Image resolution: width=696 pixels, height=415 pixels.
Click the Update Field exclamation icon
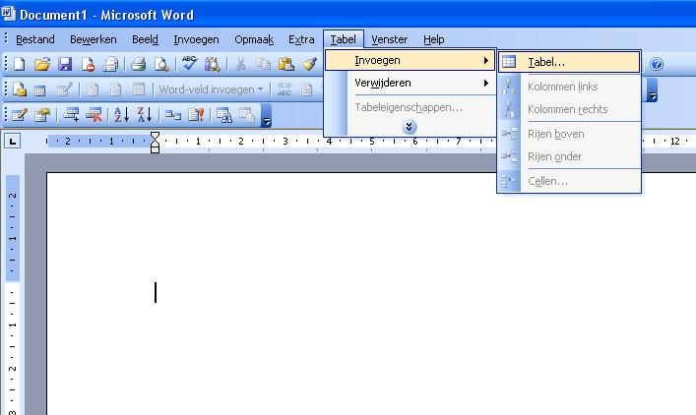point(196,115)
